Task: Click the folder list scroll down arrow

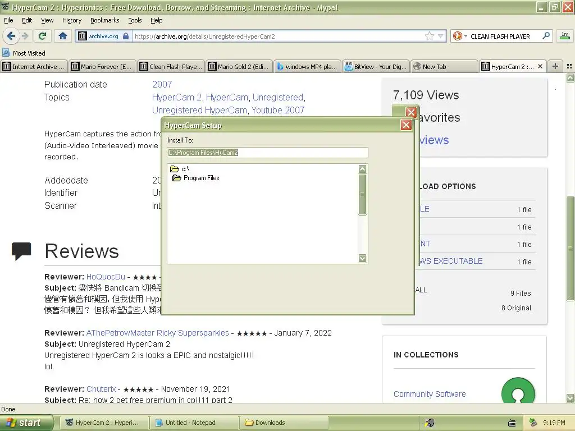Action: (362, 258)
